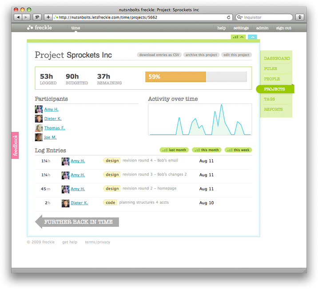Click the bug icon in browser toolbar

pyautogui.click(x=300, y=17)
